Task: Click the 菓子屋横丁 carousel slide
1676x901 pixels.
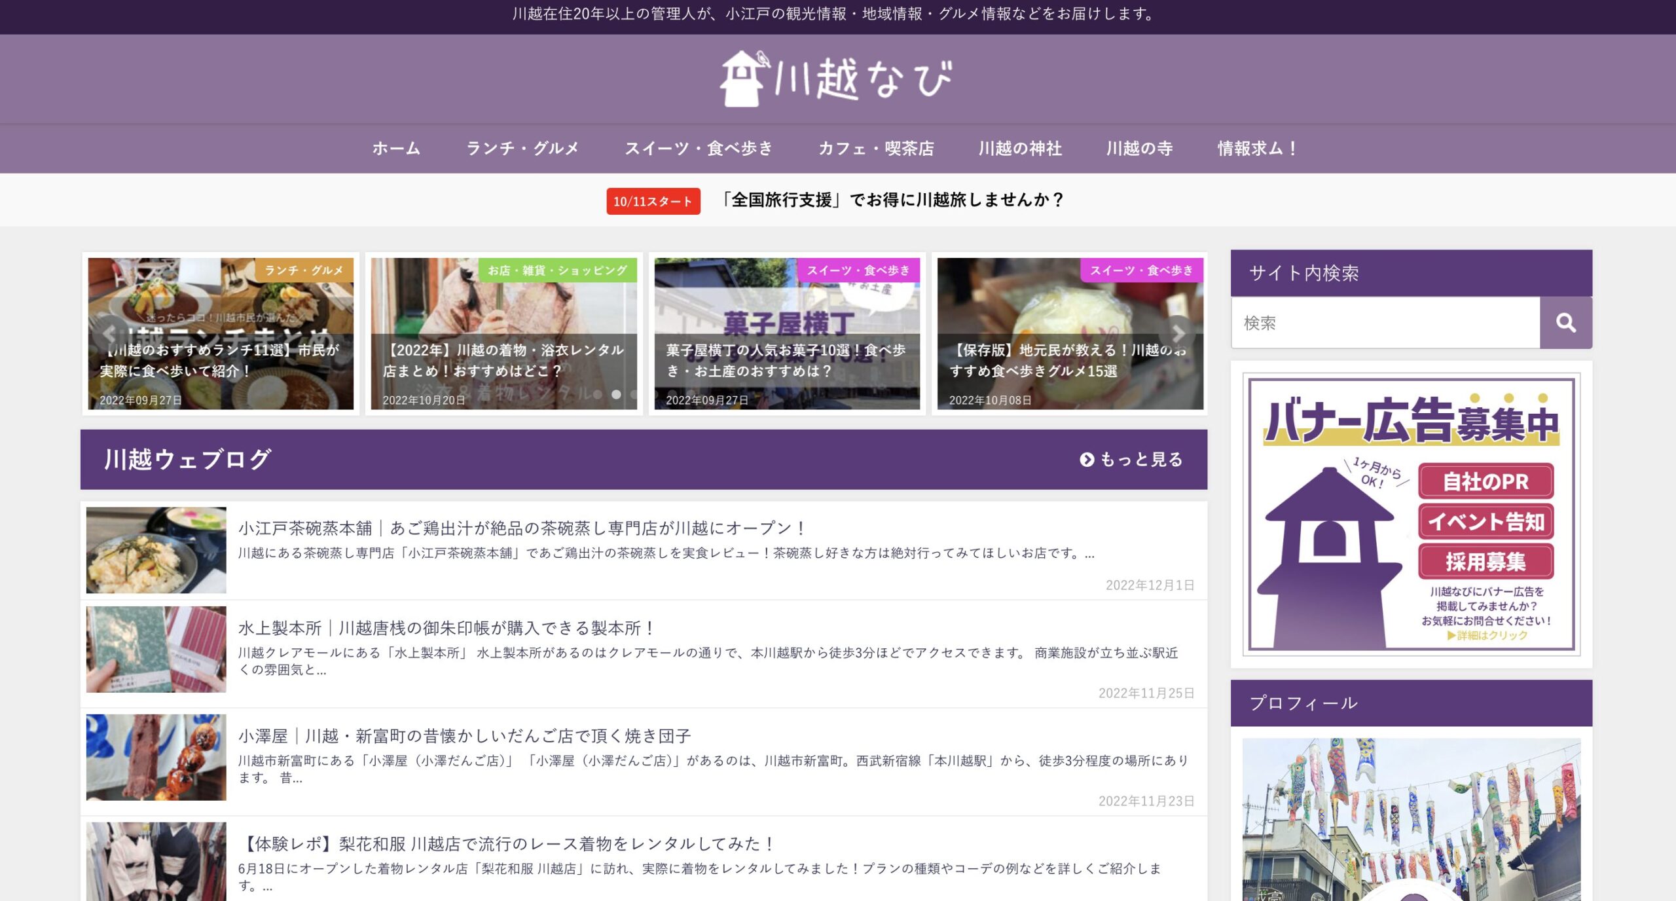Action: pyautogui.click(x=786, y=334)
